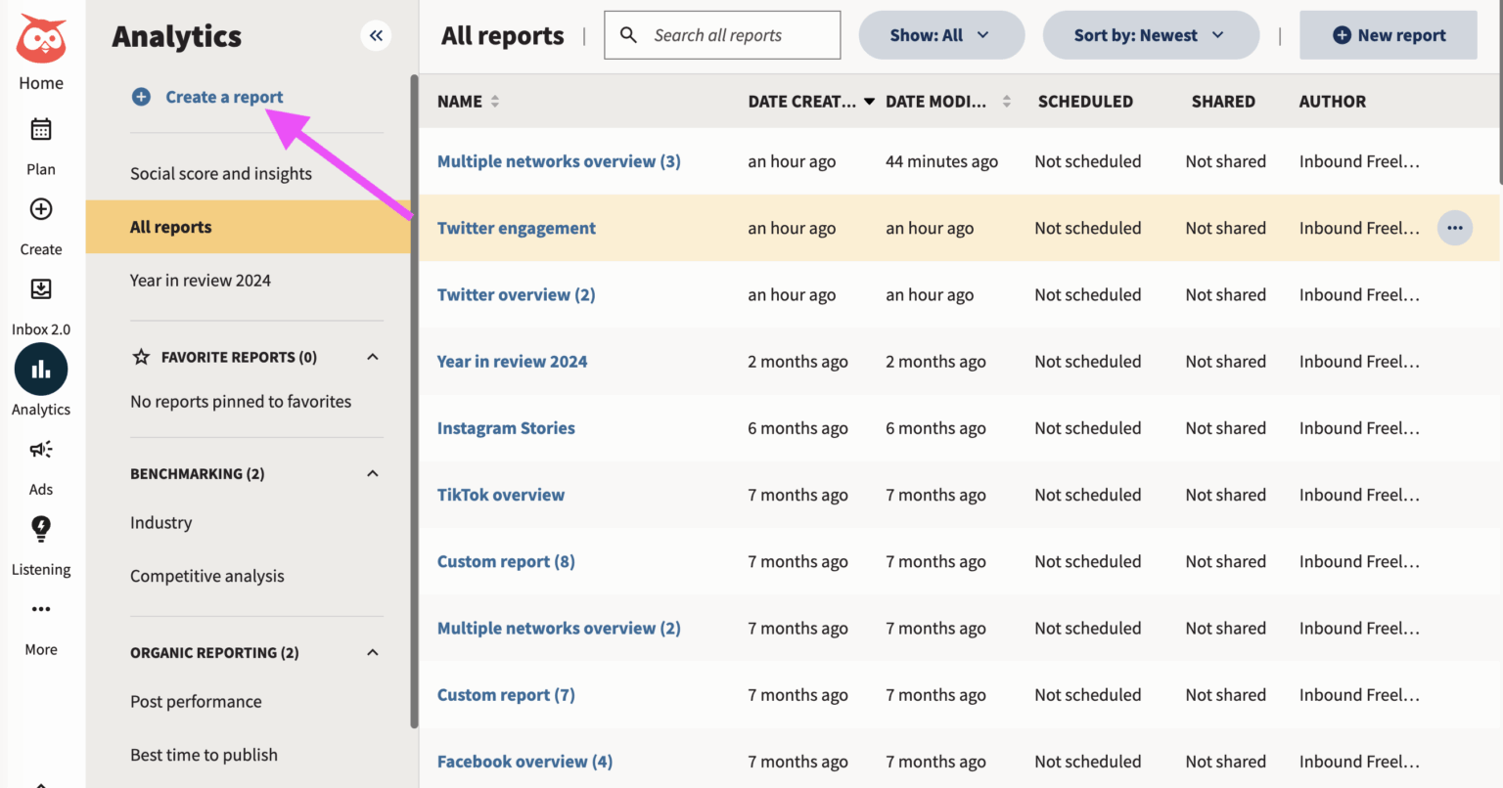Open the Ads megaphone icon
The width and height of the screenshot is (1503, 788).
click(41, 450)
